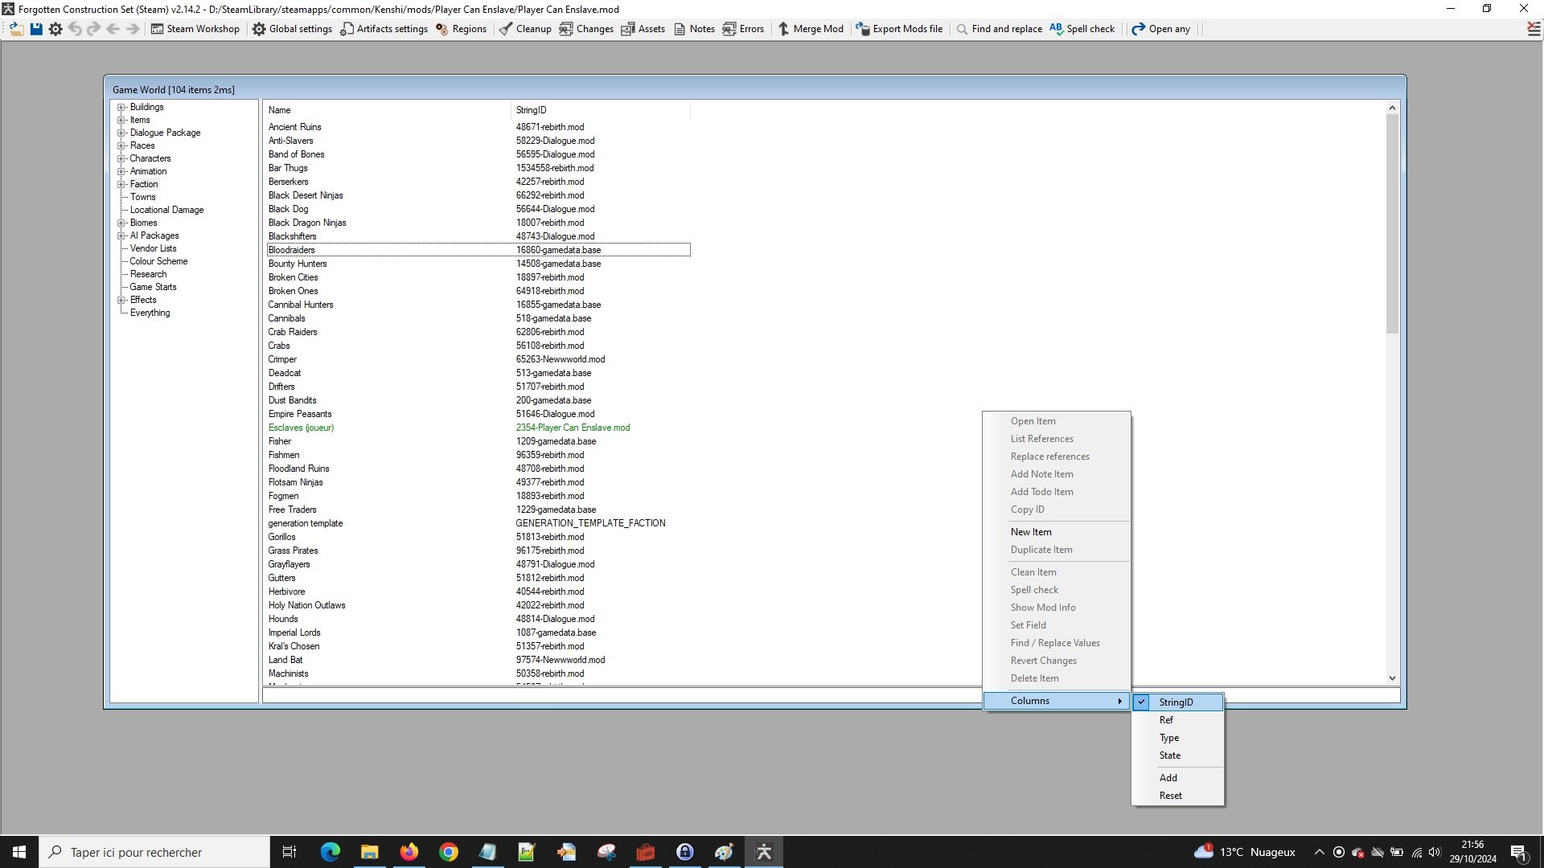Expand the Faction tree node
The image size is (1544, 868).
click(121, 184)
